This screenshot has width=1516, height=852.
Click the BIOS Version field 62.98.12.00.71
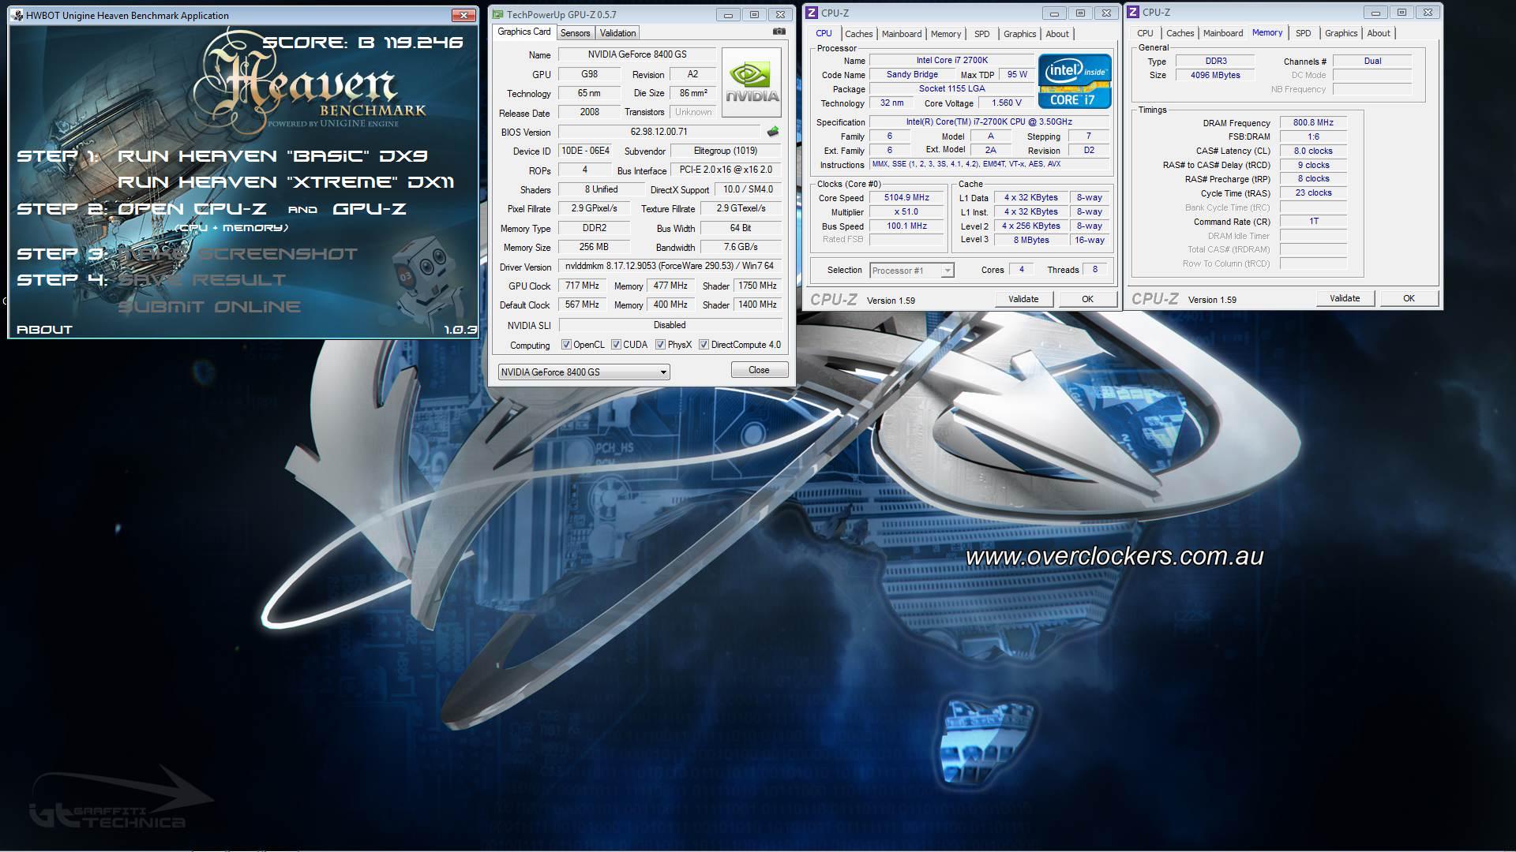point(659,132)
